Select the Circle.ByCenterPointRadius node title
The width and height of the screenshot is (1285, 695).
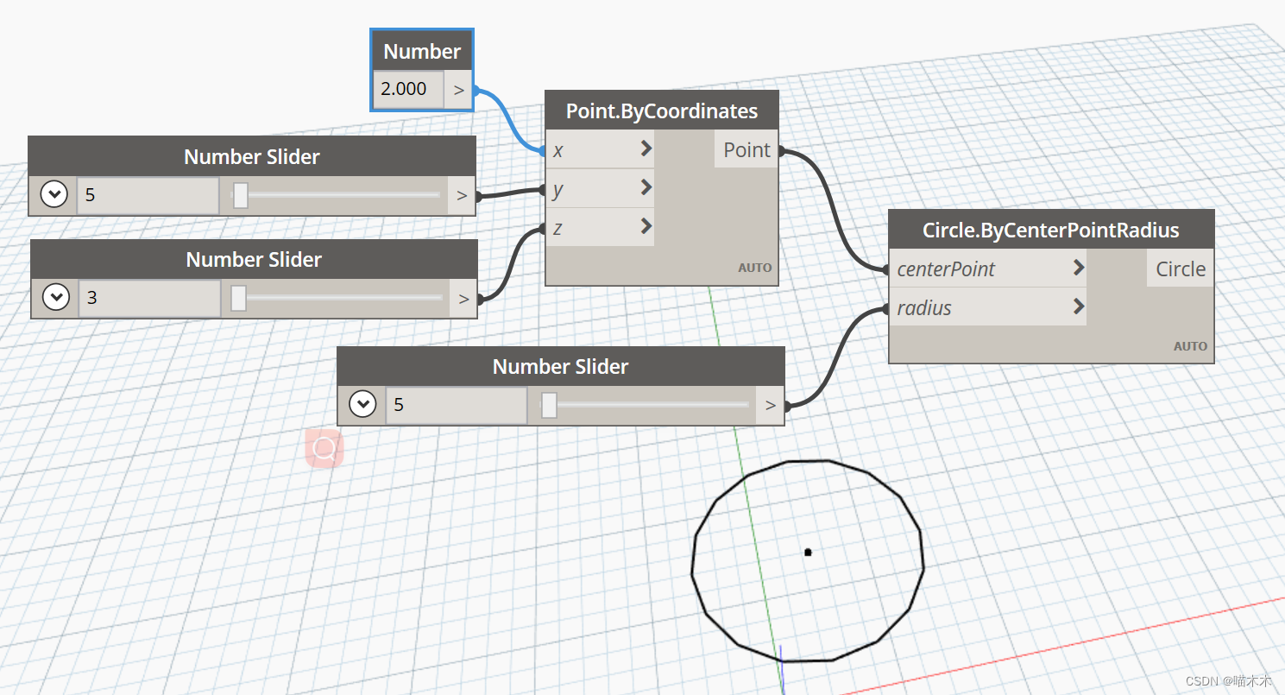[x=1051, y=230]
